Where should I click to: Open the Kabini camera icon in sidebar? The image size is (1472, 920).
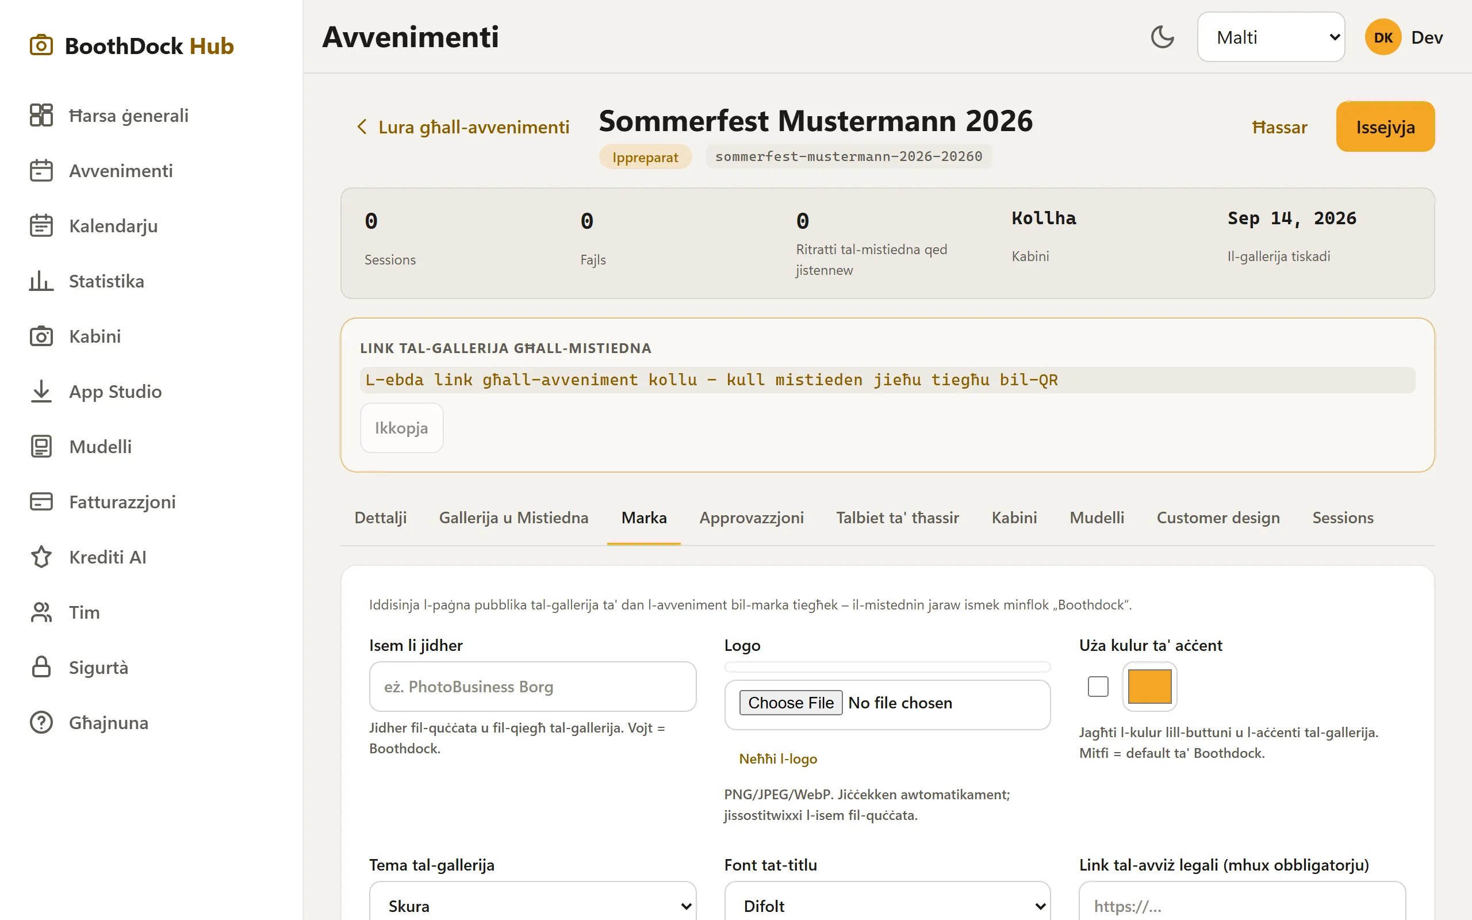pyautogui.click(x=41, y=336)
